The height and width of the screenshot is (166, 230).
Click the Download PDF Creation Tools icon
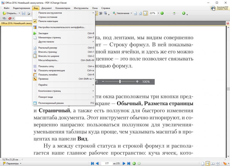click(x=213, y=8)
